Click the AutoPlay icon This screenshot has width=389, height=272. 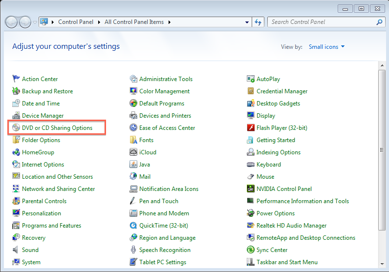pos(251,79)
